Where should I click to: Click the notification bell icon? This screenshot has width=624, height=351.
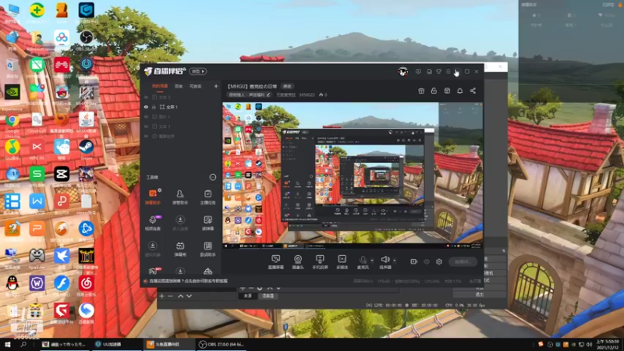pyautogui.click(x=459, y=90)
